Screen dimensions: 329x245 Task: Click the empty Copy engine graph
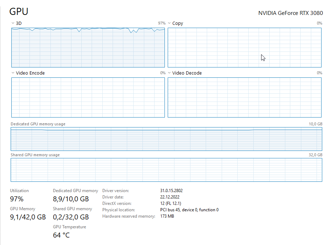coord(244,48)
